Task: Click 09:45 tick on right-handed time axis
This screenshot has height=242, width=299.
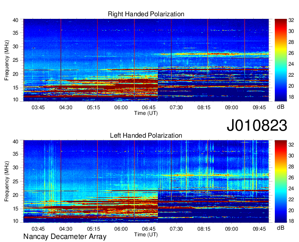Action: pyautogui.click(x=259, y=107)
